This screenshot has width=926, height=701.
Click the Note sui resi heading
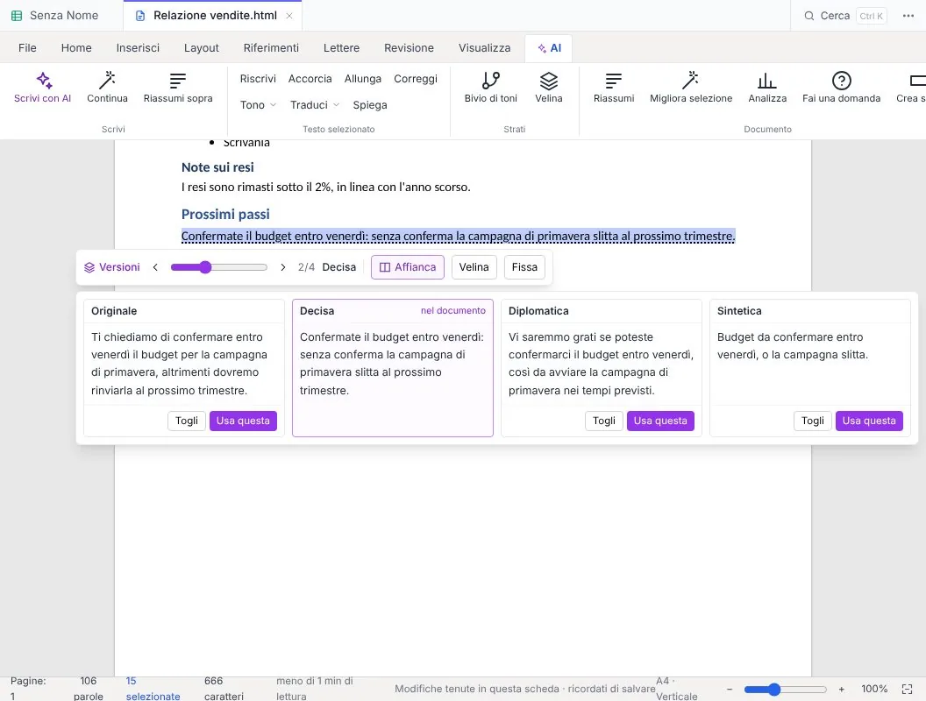pos(217,167)
